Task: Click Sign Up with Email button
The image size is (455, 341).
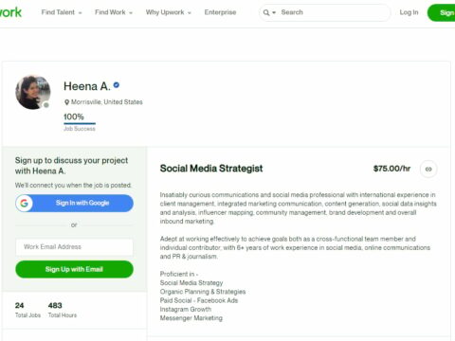Action: pyautogui.click(x=74, y=269)
